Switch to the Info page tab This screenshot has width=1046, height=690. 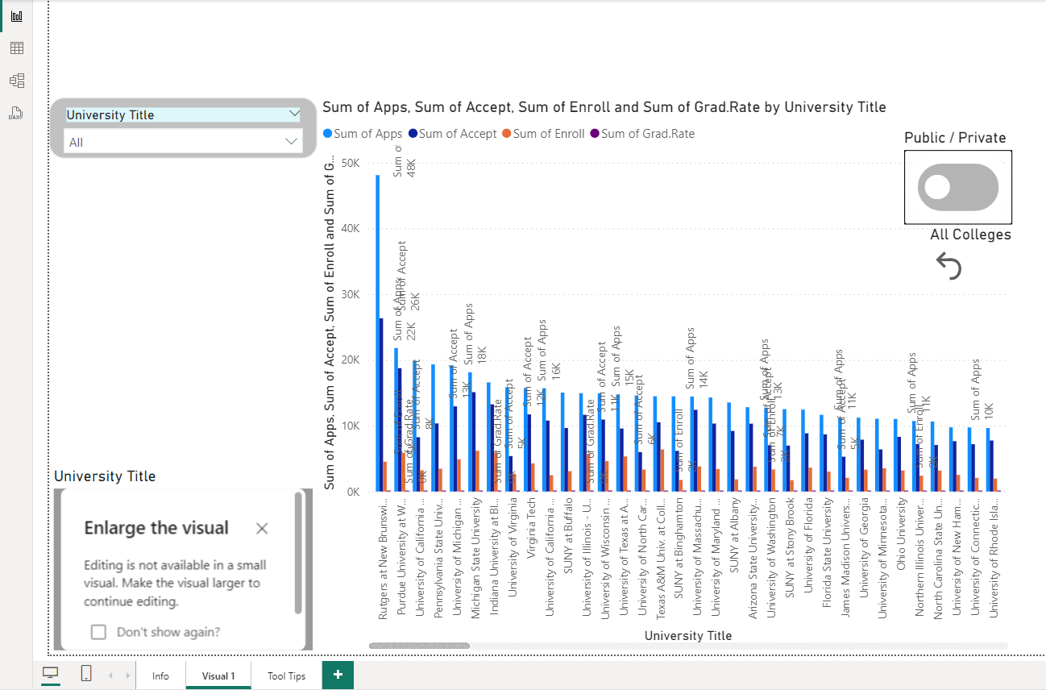pyautogui.click(x=160, y=675)
